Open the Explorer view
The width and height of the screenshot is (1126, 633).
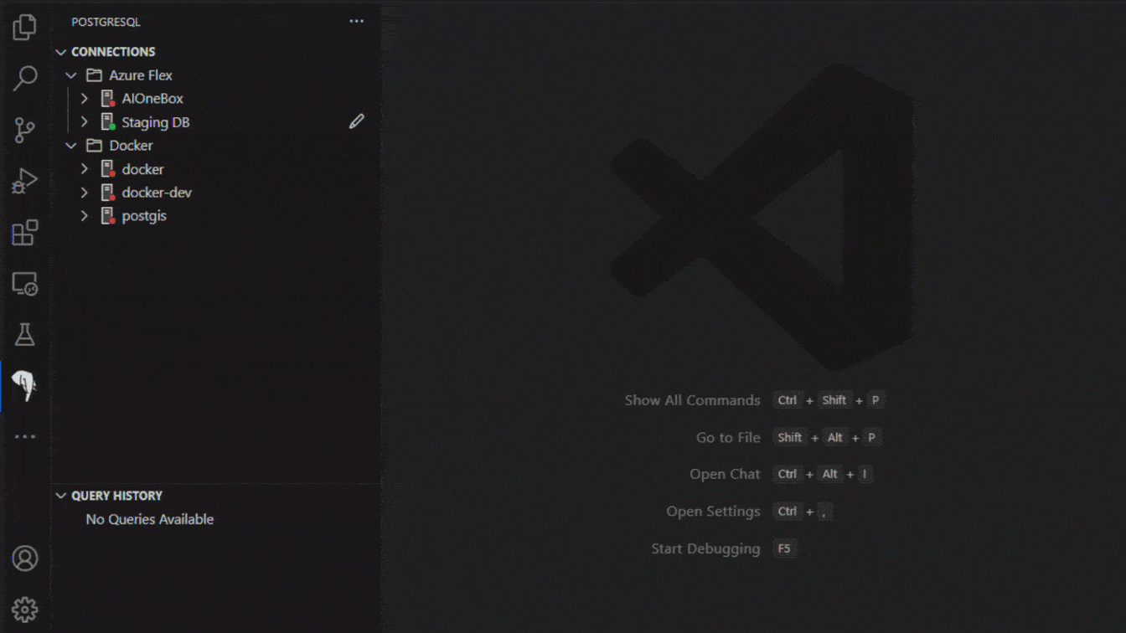click(24, 26)
